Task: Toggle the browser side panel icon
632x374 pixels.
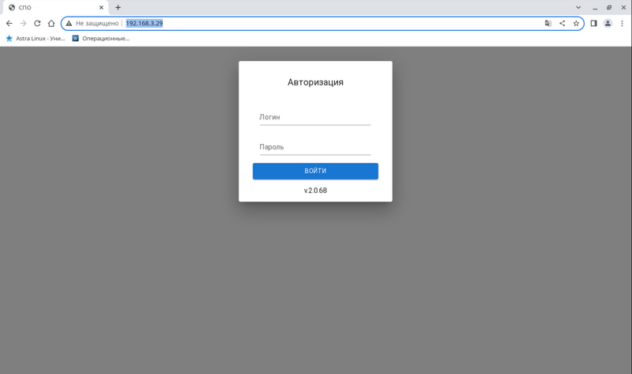Action: point(593,24)
